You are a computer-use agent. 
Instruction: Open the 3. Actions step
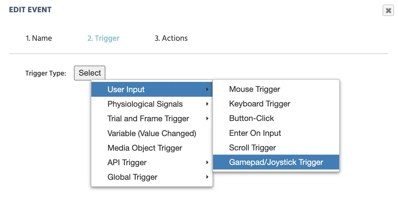[171, 38]
